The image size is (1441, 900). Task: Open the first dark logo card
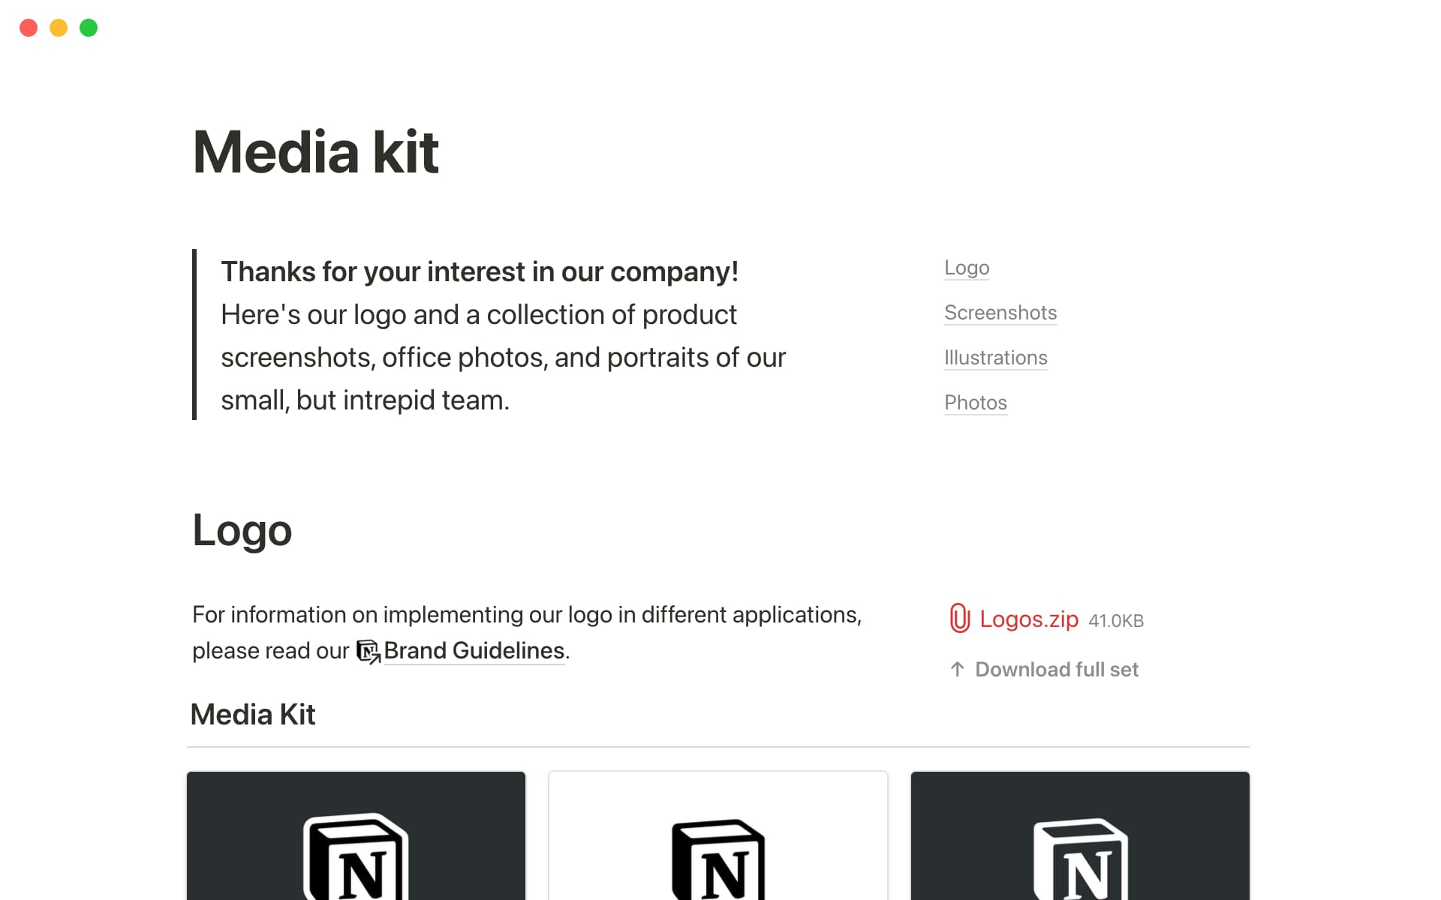tap(356, 835)
